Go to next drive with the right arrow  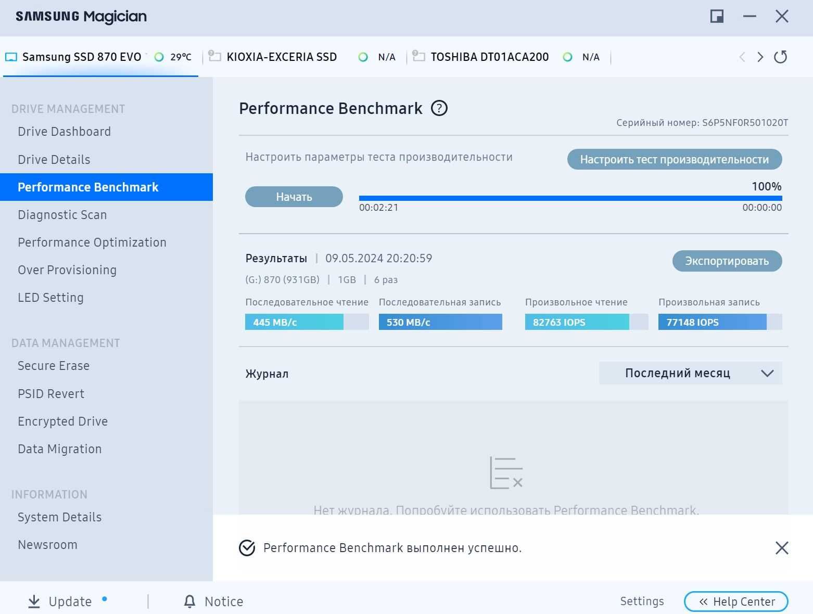[x=760, y=57]
